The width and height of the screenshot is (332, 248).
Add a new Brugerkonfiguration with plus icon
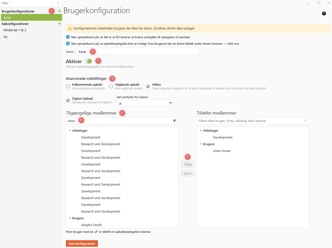pos(59,11)
